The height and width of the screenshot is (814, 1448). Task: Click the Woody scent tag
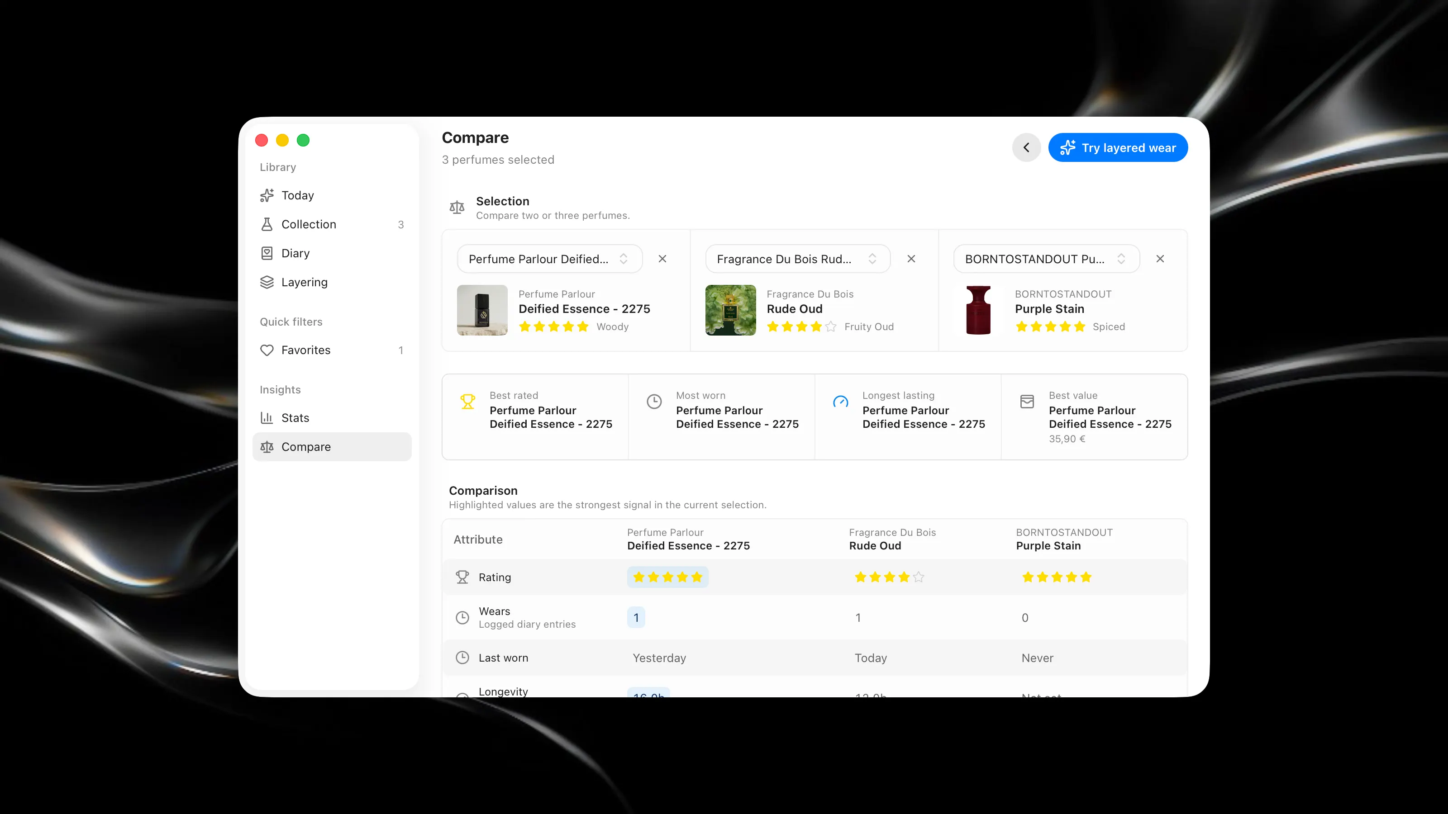(613, 327)
